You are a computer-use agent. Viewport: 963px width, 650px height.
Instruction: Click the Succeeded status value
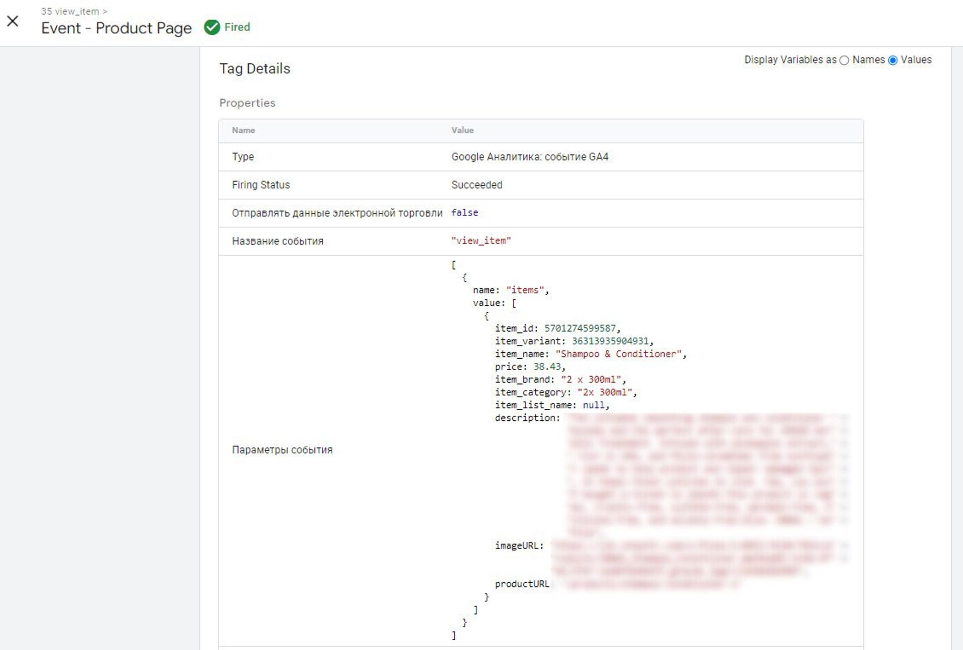point(477,185)
